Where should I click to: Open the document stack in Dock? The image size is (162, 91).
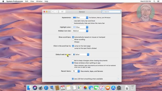pyautogui.click(x=127, y=88)
